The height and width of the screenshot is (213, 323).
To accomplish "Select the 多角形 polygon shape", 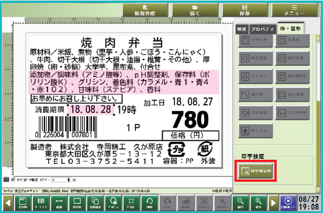I will point(292,40).
